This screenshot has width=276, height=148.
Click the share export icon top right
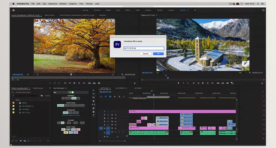[x=263, y=10]
